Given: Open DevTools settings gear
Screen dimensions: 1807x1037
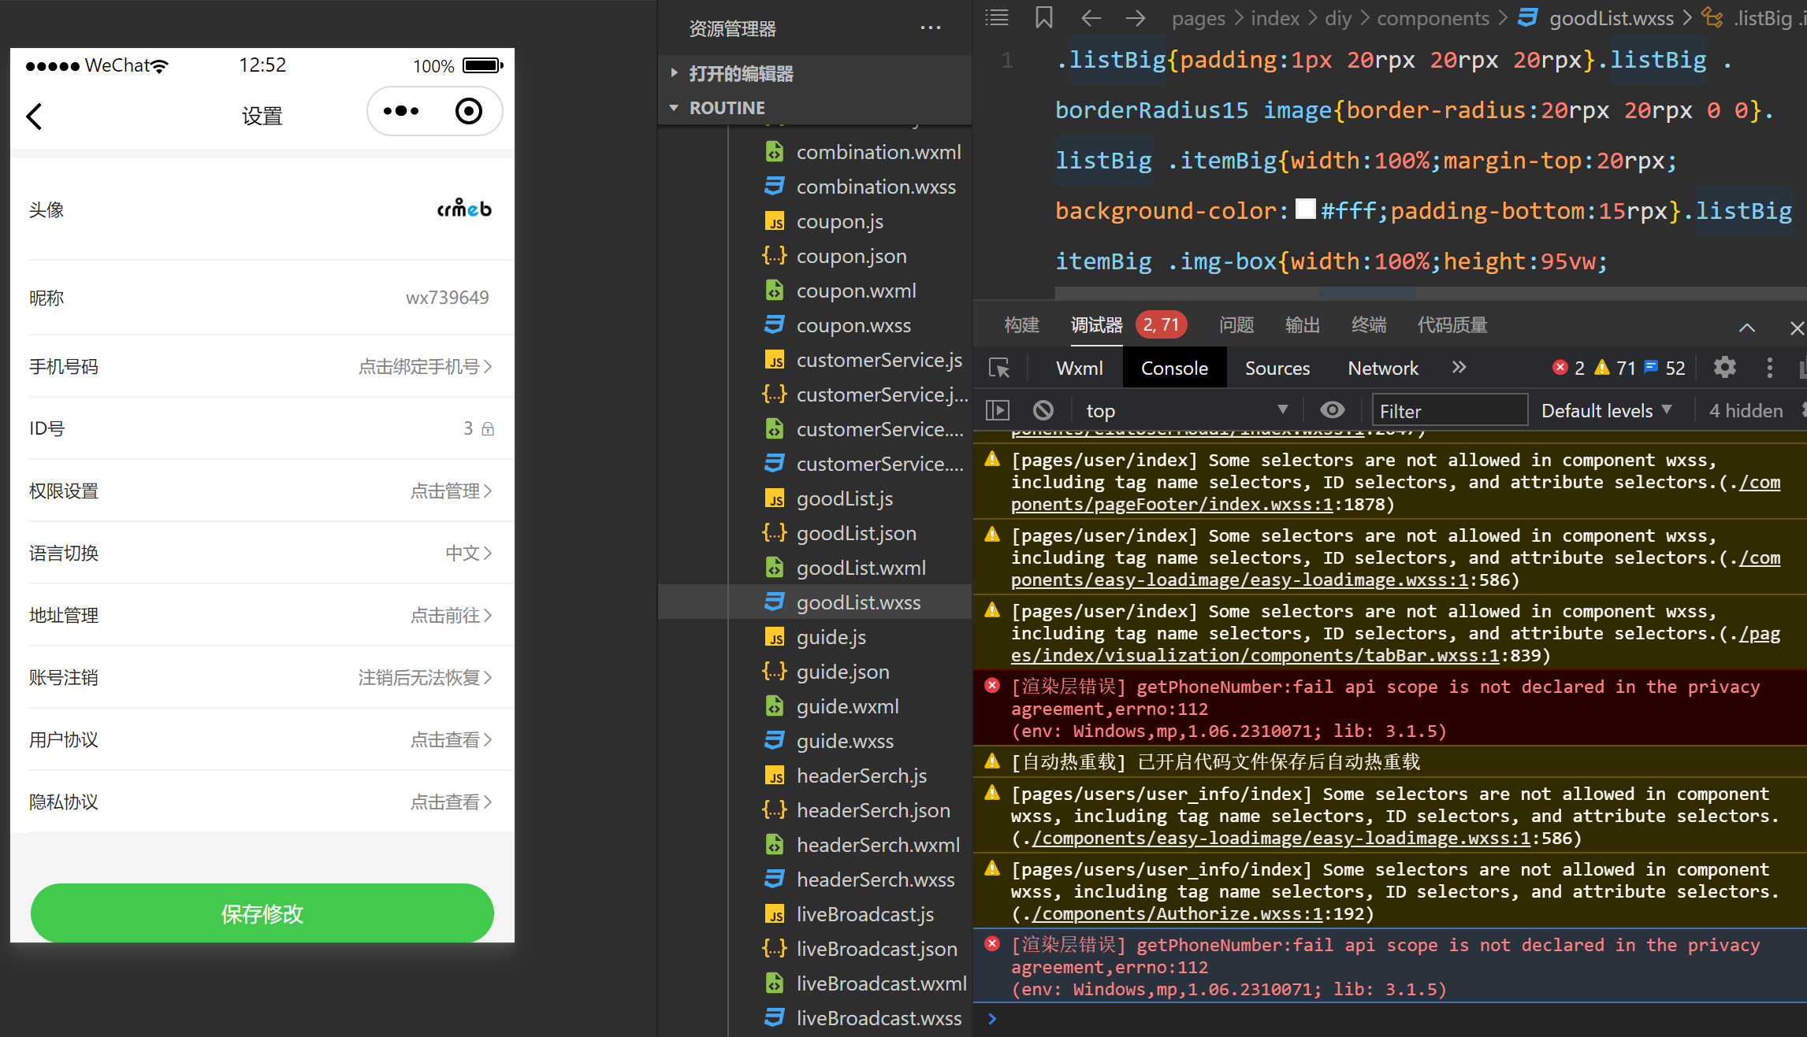Looking at the screenshot, I should pos(1725,367).
